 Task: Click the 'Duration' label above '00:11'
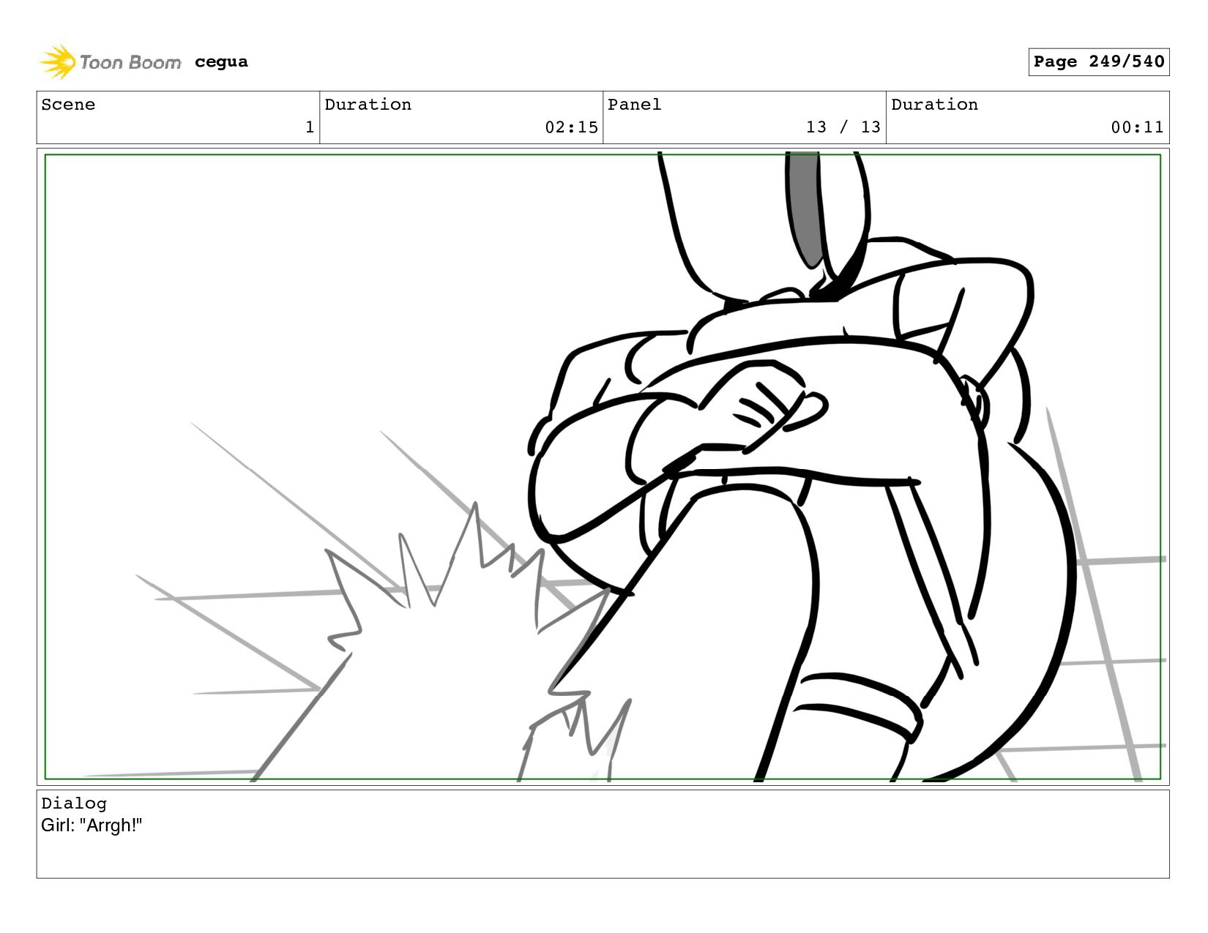tap(934, 105)
